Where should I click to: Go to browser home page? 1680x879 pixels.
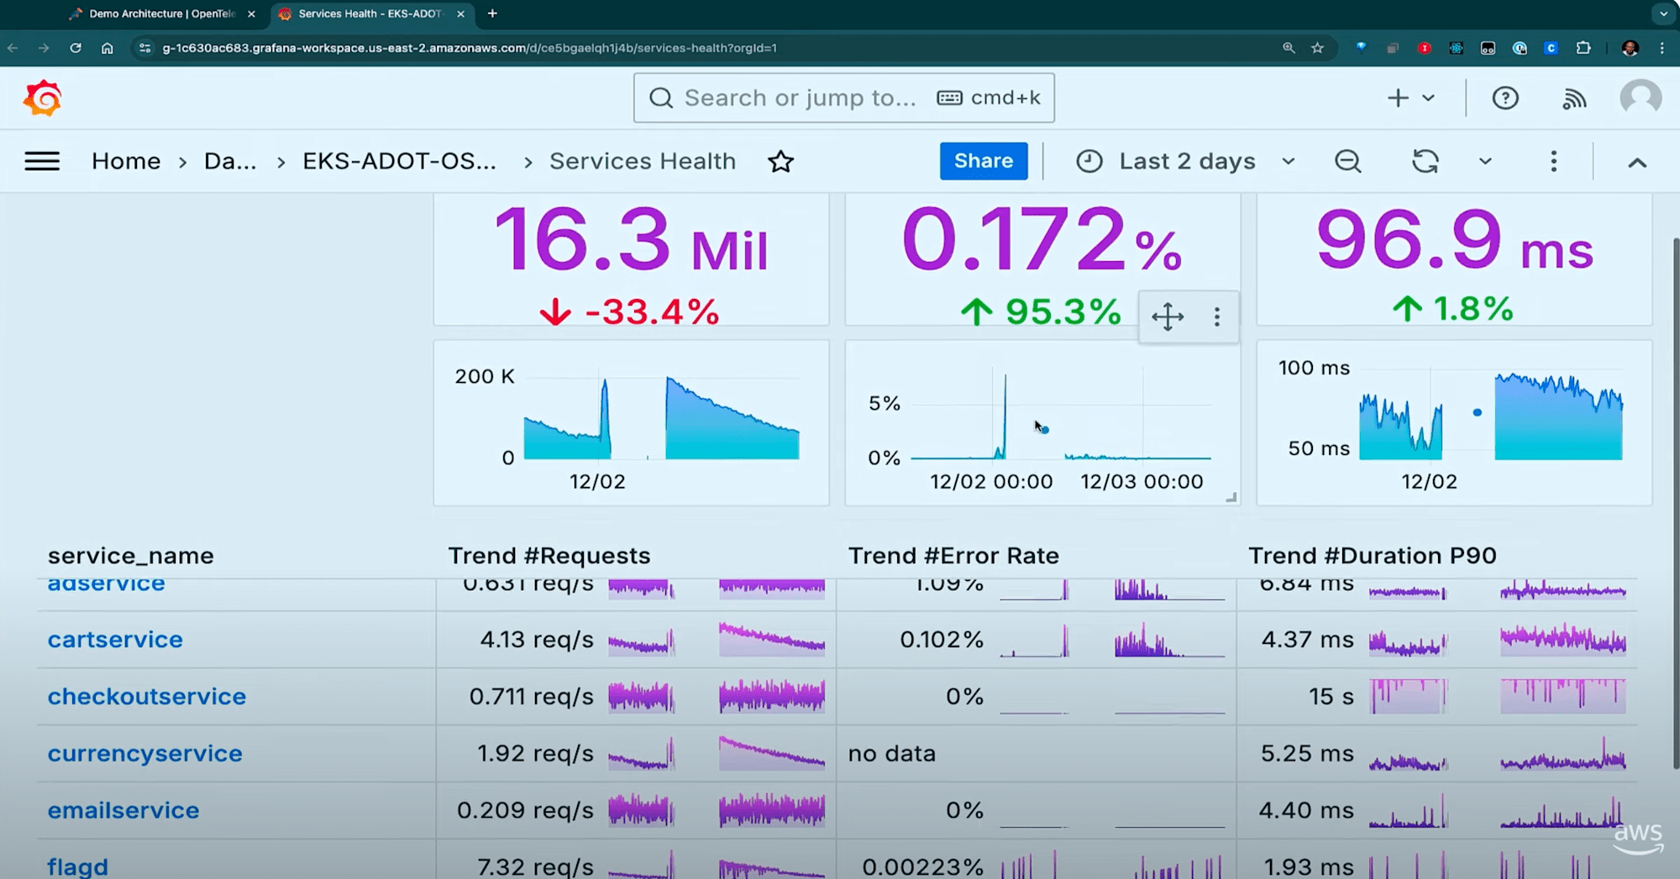pyautogui.click(x=108, y=48)
